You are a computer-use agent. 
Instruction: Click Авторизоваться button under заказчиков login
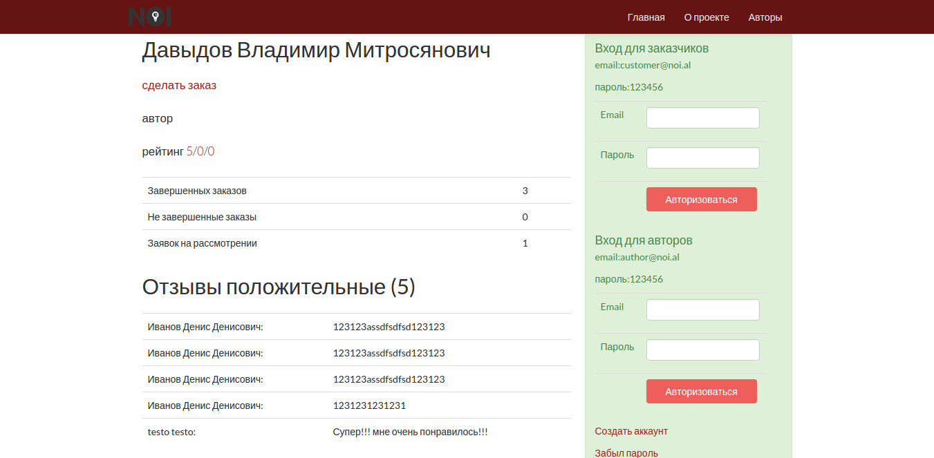point(701,200)
